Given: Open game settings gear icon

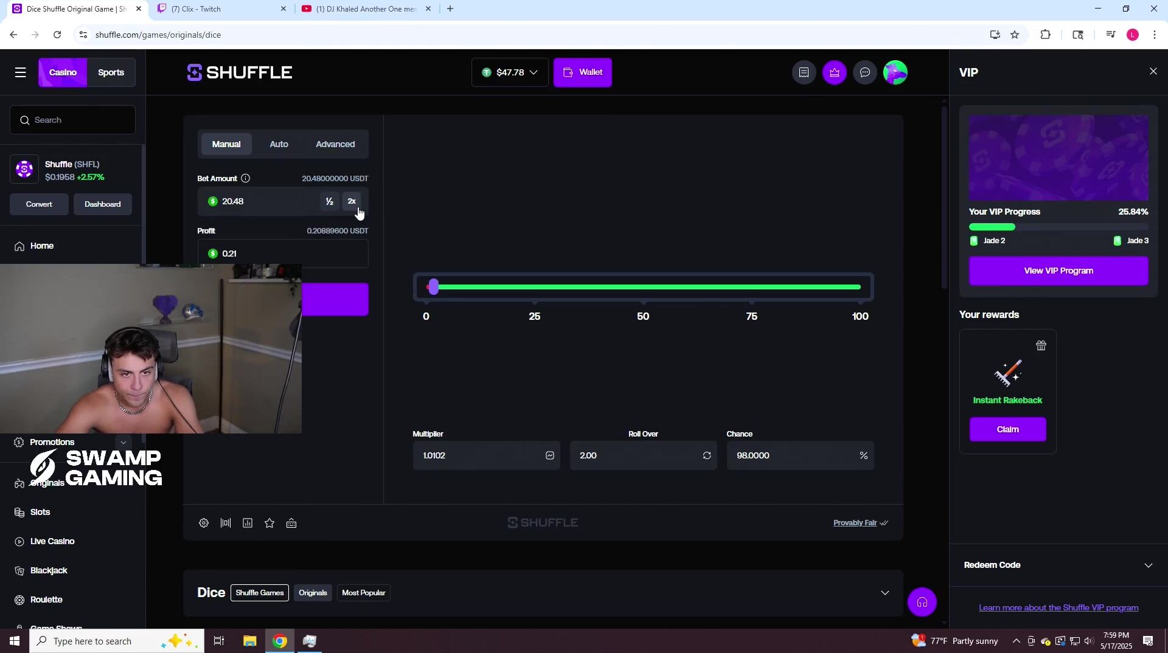Looking at the screenshot, I should tap(204, 523).
